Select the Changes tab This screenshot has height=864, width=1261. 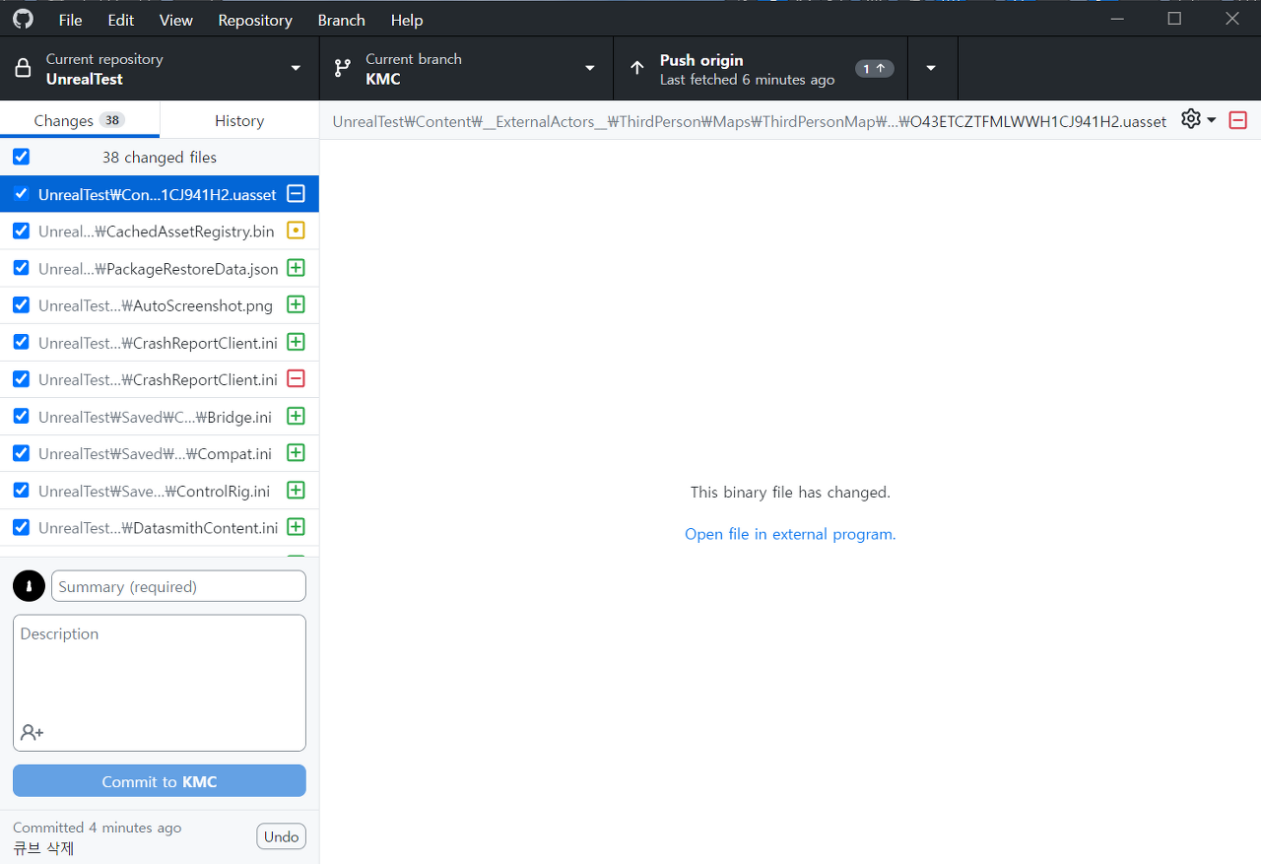[x=79, y=120]
